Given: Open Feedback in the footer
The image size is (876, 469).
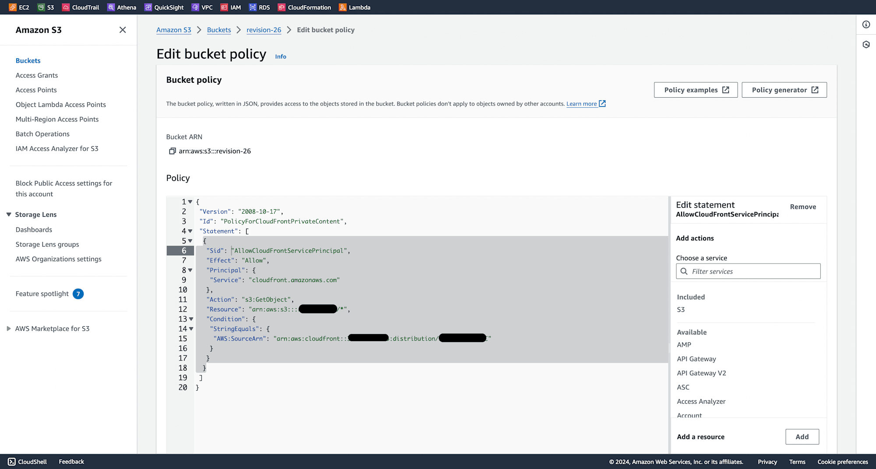Looking at the screenshot, I should coord(71,462).
